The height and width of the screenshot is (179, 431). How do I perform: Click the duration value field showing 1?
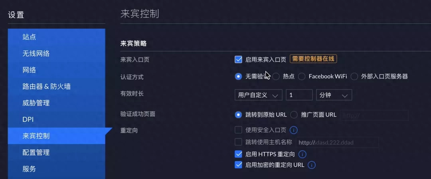coord(299,95)
